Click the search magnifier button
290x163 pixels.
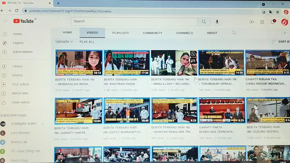[x=204, y=22]
